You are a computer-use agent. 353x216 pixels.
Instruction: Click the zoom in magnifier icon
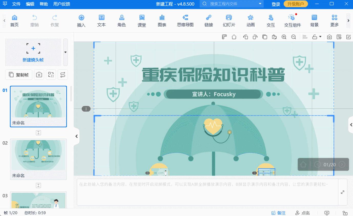(x=284, y=37)
